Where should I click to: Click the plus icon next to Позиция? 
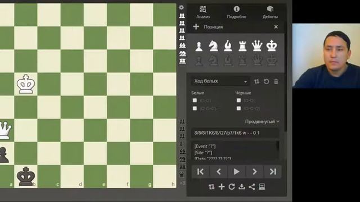tap(196, 27)
